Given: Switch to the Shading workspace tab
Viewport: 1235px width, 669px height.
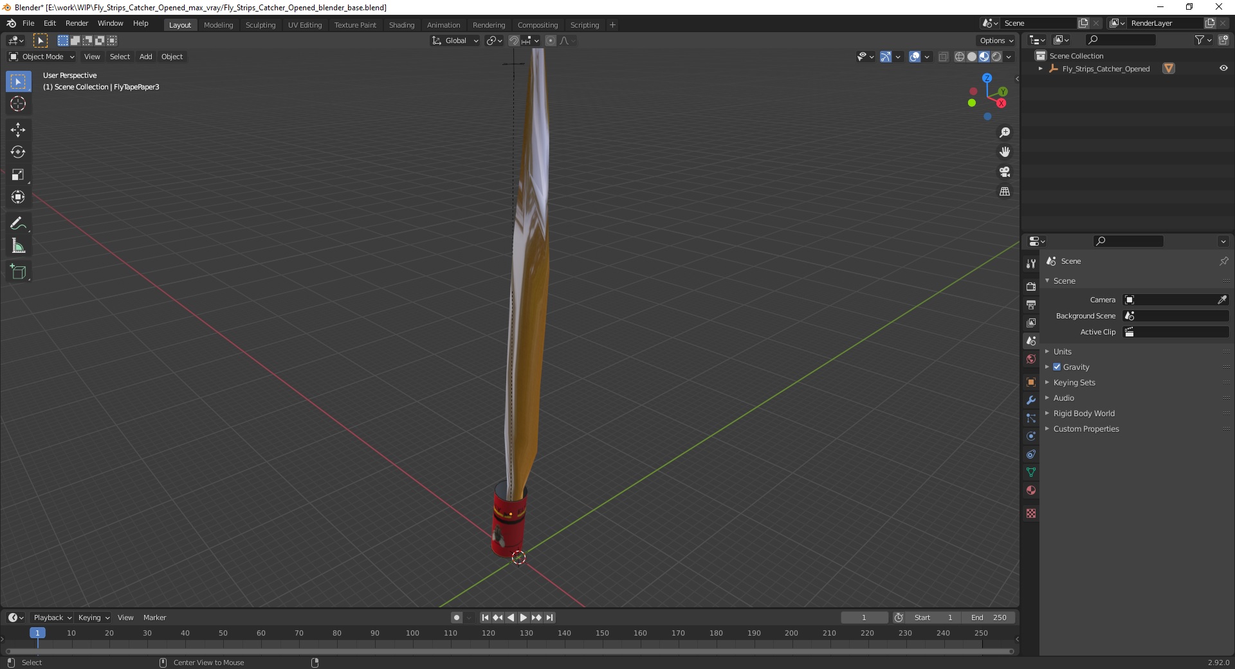Looking at the screenshot, I should pos(401,25).
